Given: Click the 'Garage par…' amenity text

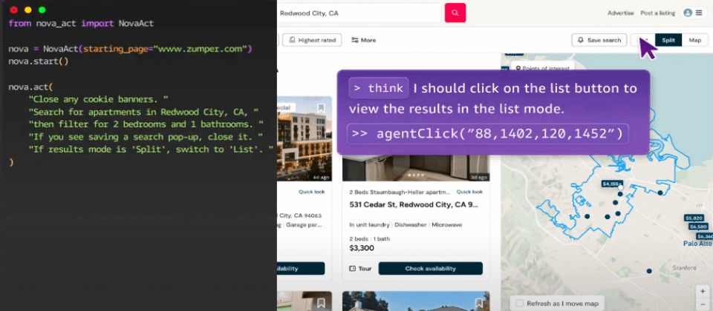Looking at the screenshot, I should (305, 224).
